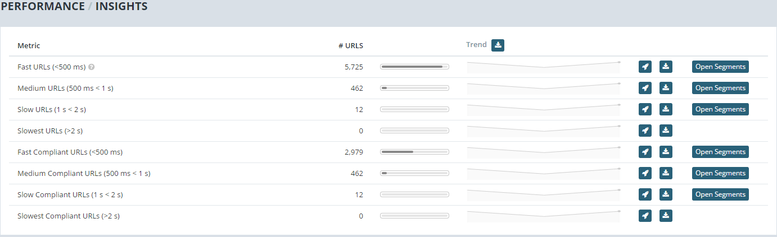This screenshot has width=777, height=237.
Task: Click the Fast Compliant URLs trend sparkline
Action: 543,152
